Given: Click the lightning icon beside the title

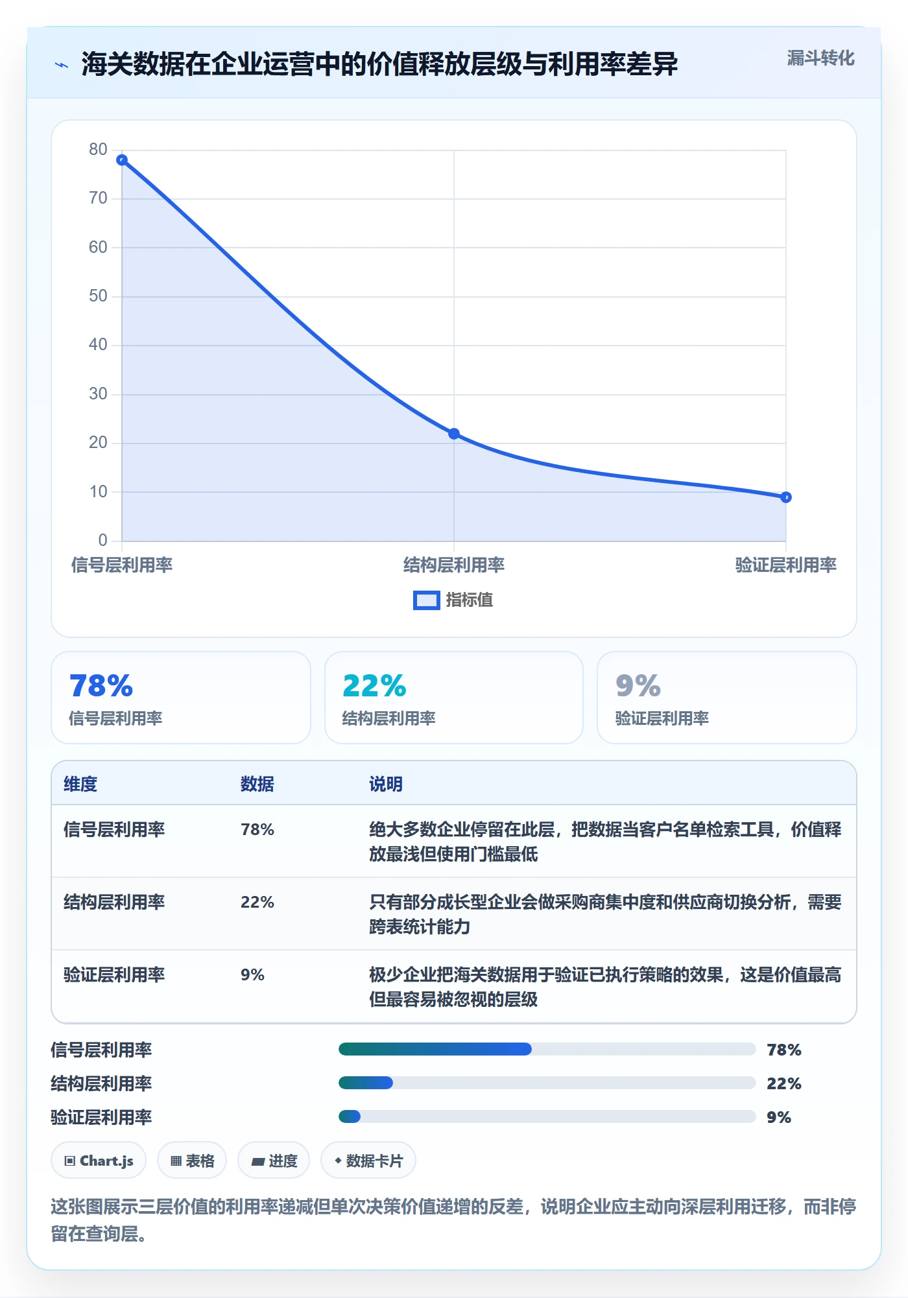Looking at the screenshot, I should [62, 65].
